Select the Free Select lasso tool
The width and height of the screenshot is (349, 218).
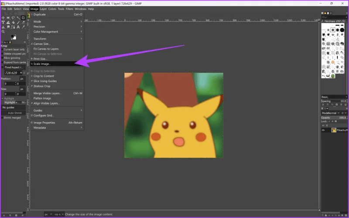point(13,17)
